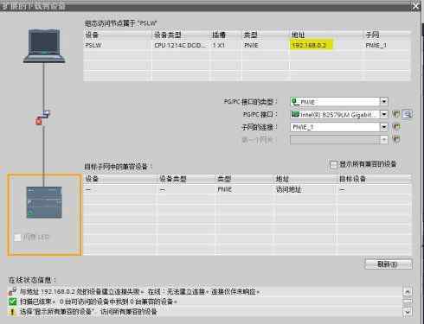Click the icon beside subnet connection dropdown

coord(396,127)
